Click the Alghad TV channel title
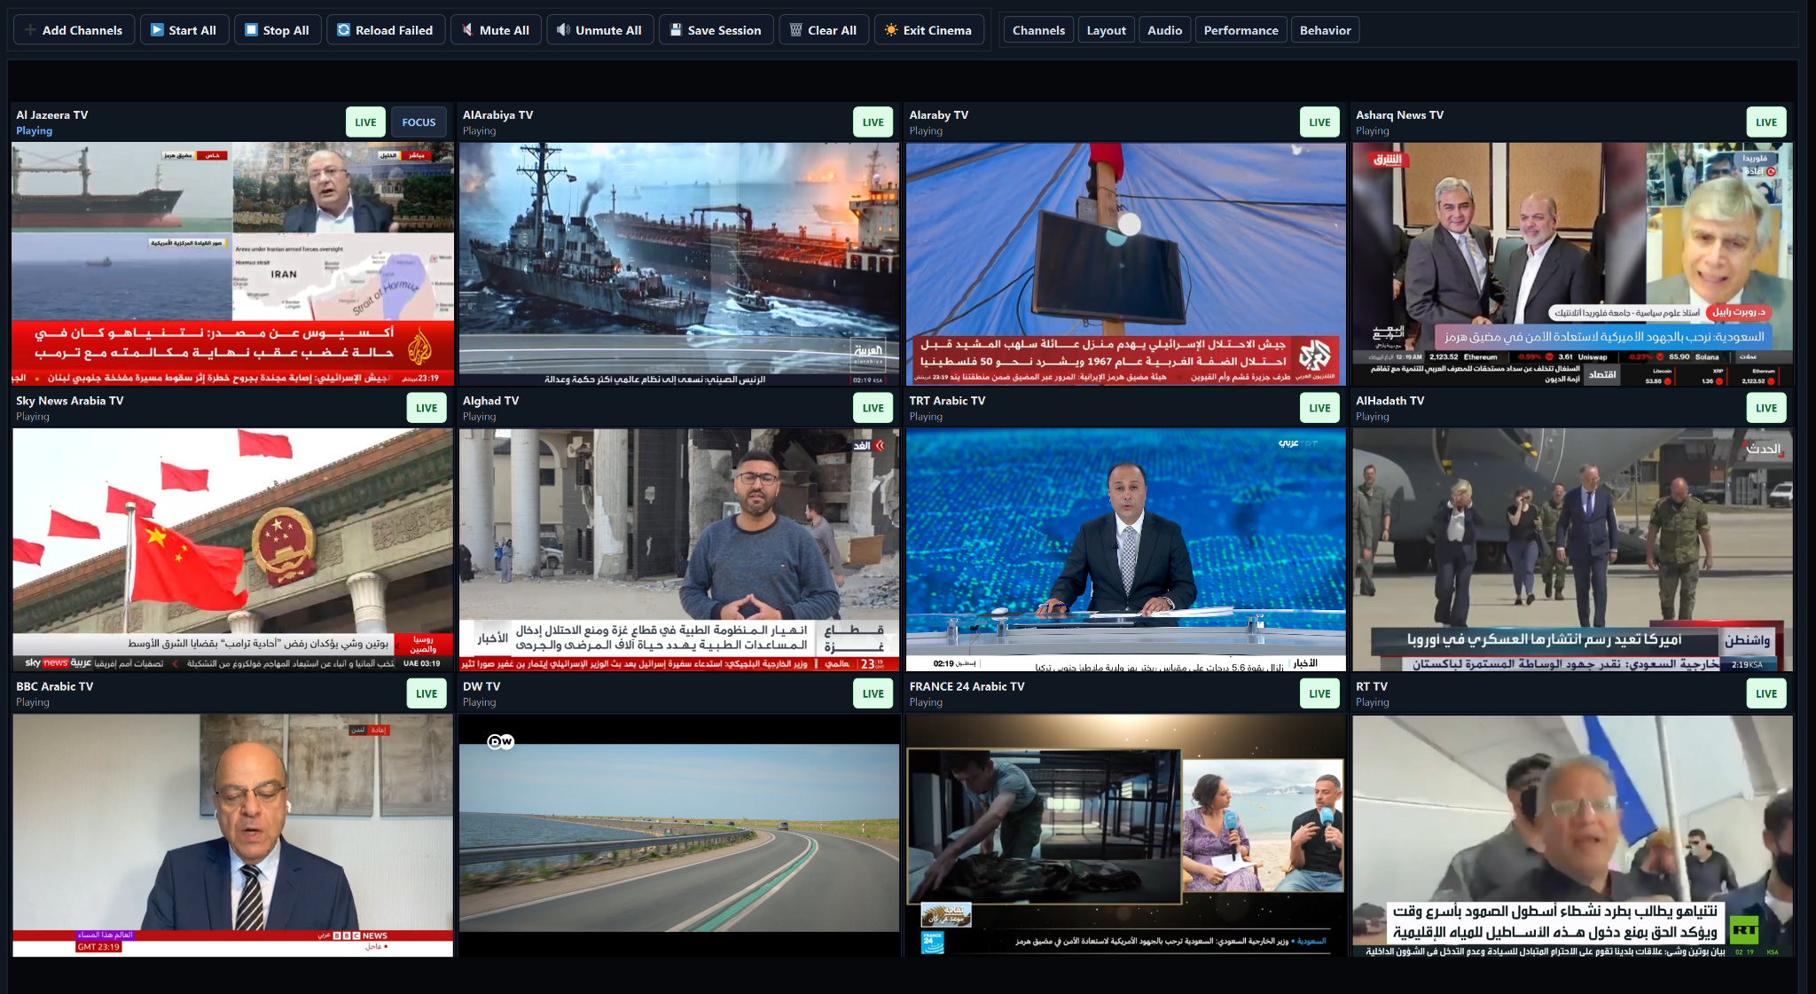This screenshot has height=994, width=1816. tap(490, 401)
